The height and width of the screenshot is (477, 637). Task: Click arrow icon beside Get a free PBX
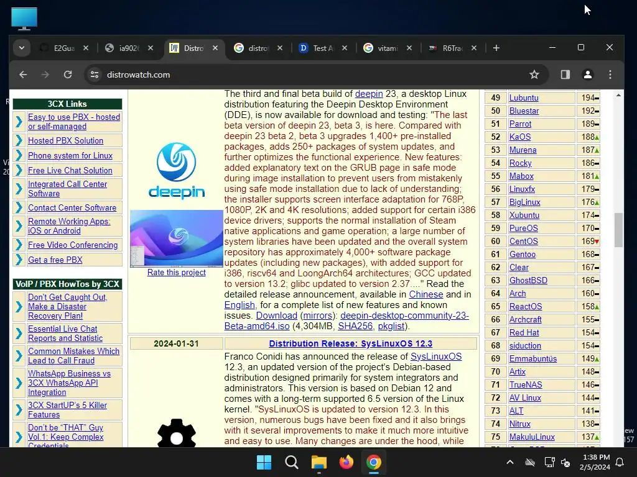click(x=19, y=260)
